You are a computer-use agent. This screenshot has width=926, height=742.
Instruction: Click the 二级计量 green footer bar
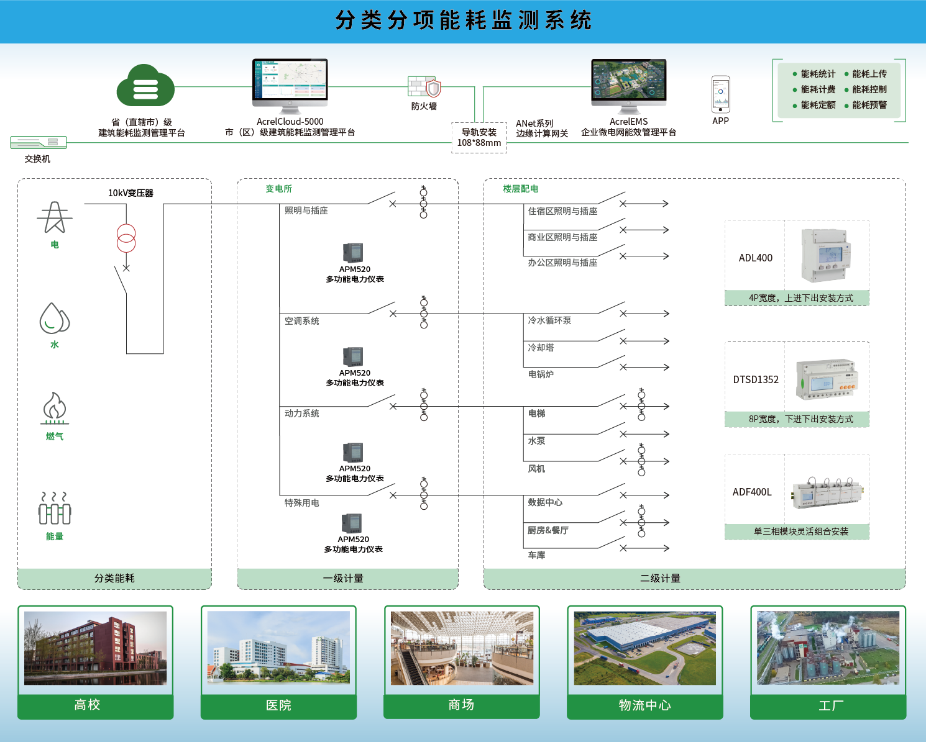[694, 578]
